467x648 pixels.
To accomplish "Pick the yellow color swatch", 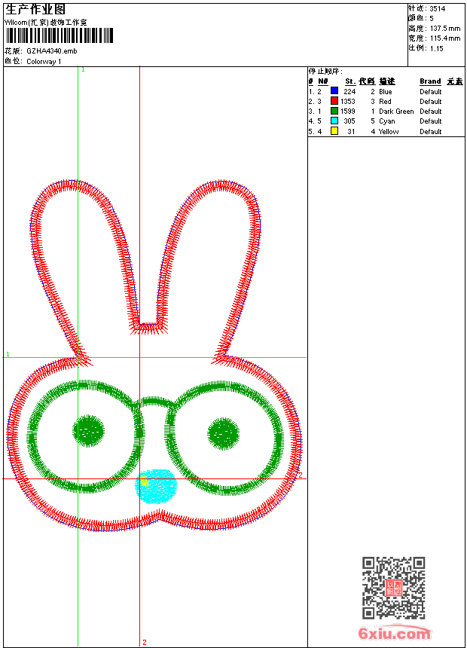I will coord(334,130).
